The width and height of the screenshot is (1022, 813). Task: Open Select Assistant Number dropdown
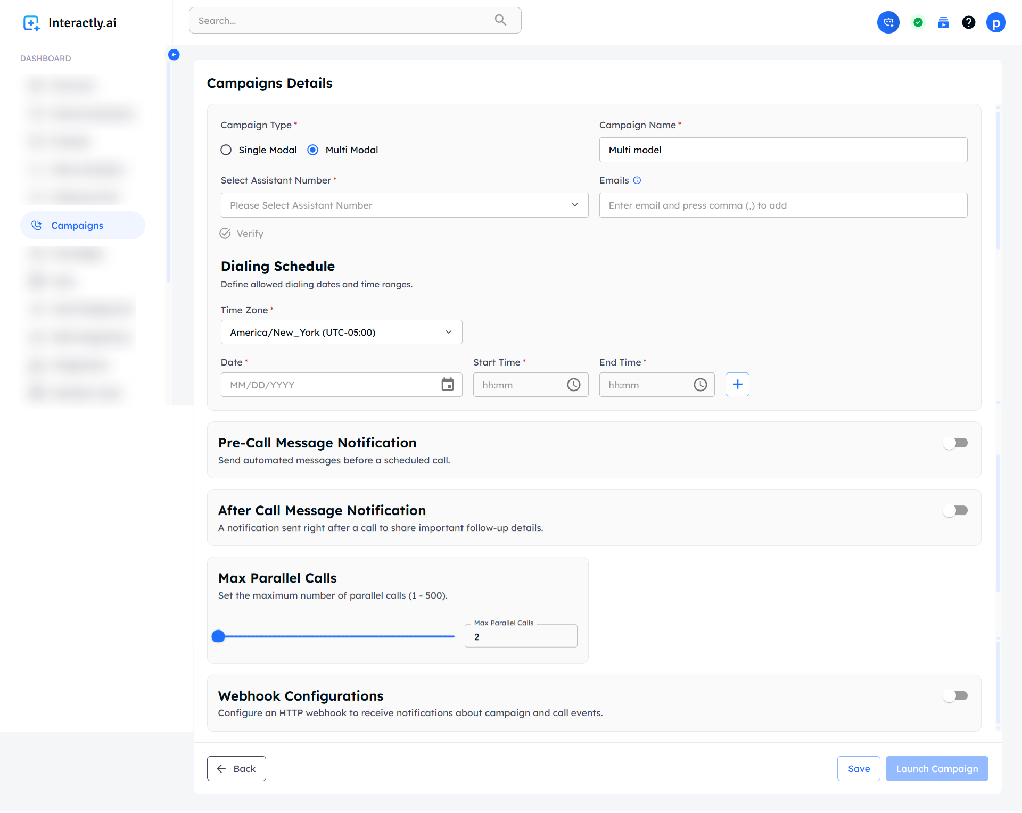point(404,205)
